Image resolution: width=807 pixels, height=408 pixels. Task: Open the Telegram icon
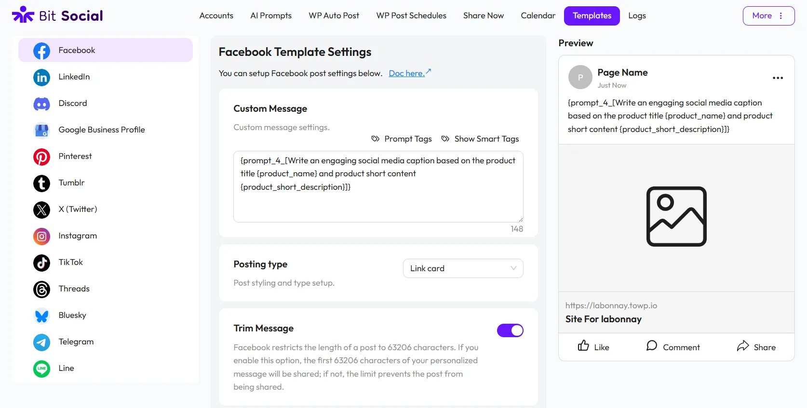pos(41,342)
